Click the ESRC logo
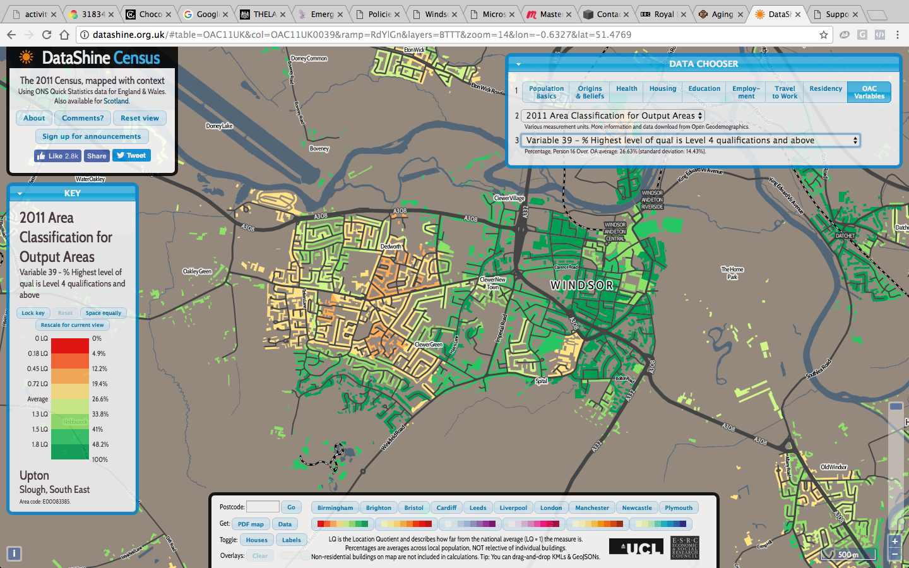909x568 pixels. [x=685, y=547]
